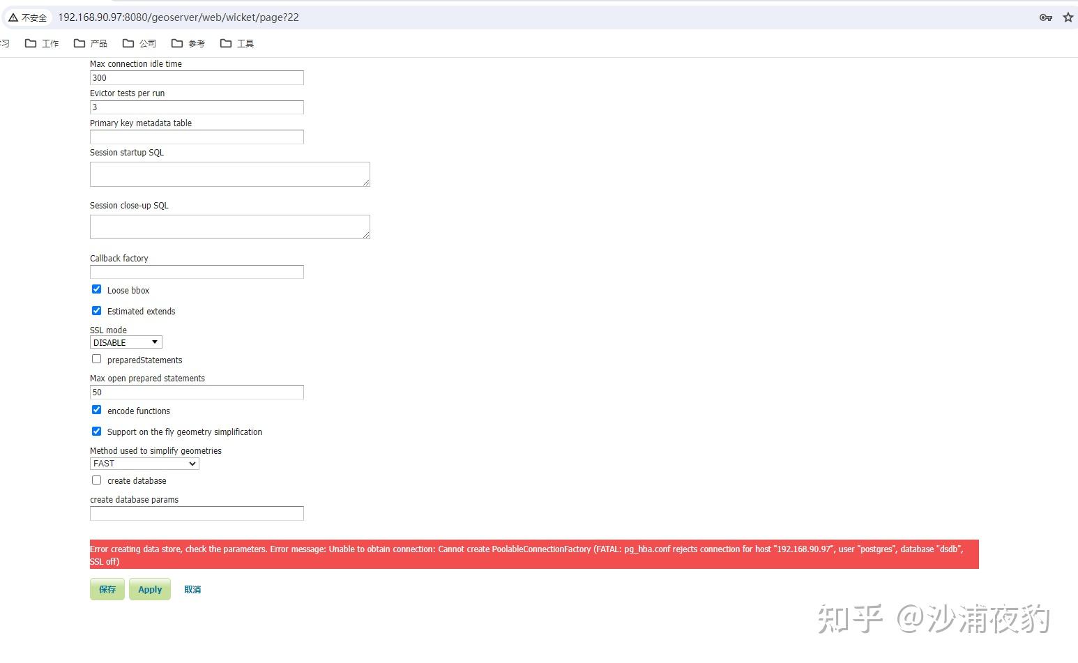
Task: Check the create database option
Action: [96, 480]
